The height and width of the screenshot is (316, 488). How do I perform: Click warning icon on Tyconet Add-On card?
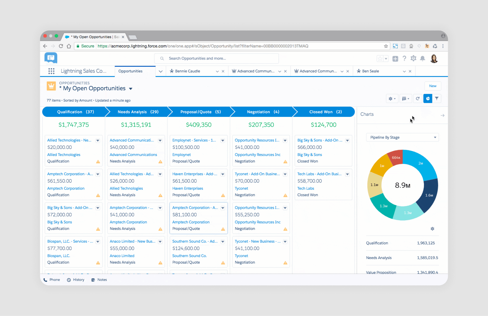click(x=285, y=195)
